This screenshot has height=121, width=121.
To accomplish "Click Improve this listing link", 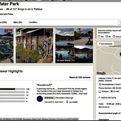I will coord(108,98).
